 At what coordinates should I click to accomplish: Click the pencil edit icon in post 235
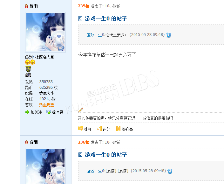click(x=80, y=110)
